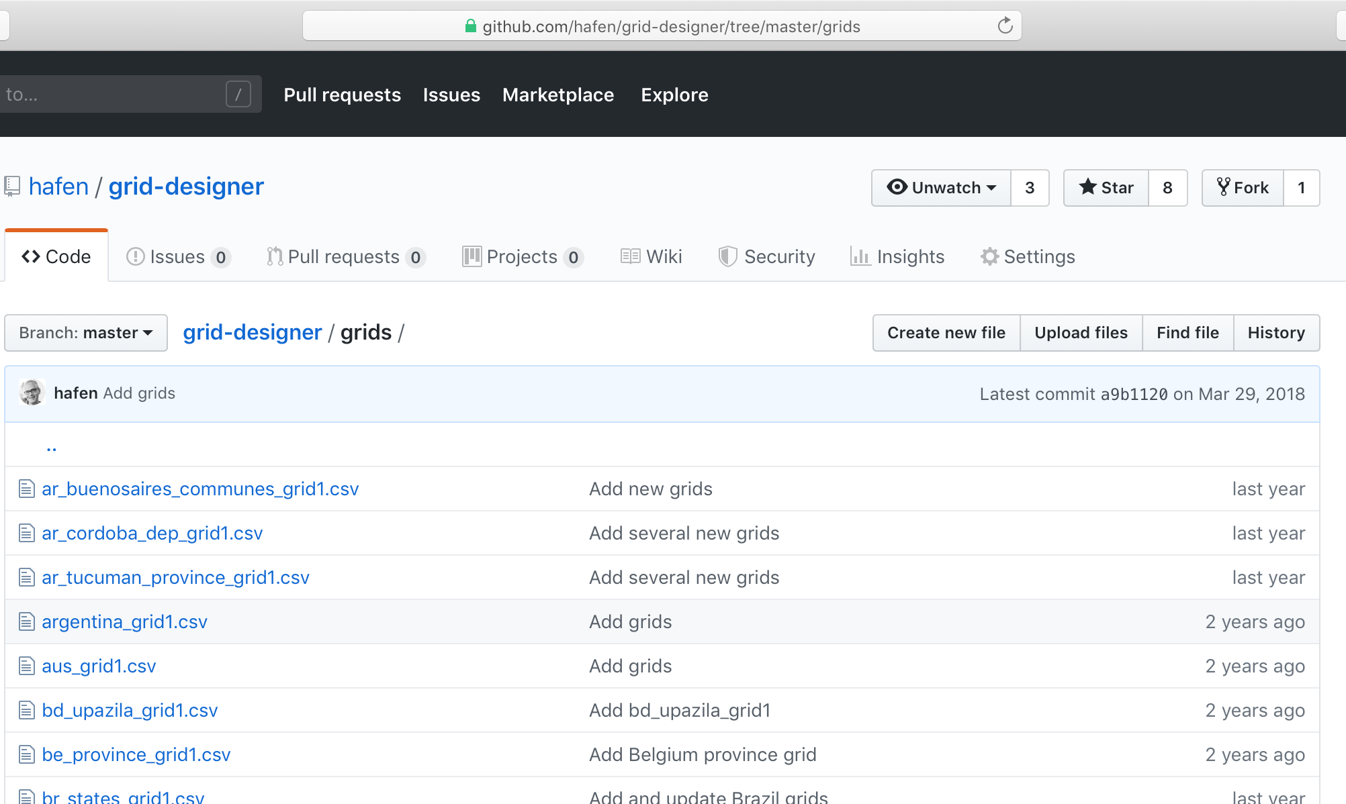Open the Issues repository tab
Image resolution: width=1346 pixels, height=804 pixels.
tap(178, 256)
